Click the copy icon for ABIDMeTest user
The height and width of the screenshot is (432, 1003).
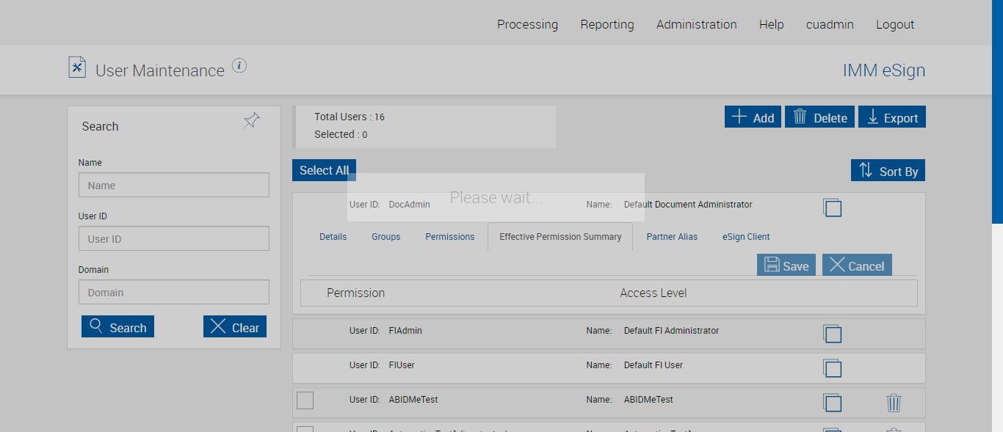(832, 403)
